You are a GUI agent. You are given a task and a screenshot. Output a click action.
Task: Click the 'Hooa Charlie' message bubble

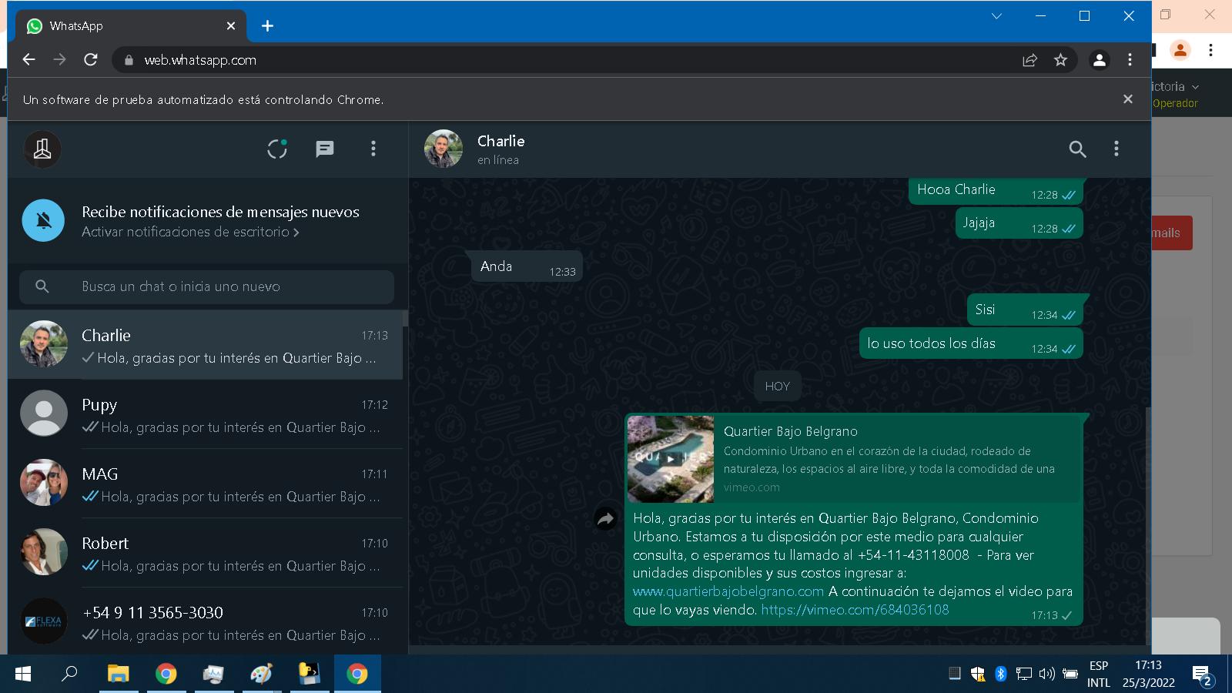click(x=996, y=191)
